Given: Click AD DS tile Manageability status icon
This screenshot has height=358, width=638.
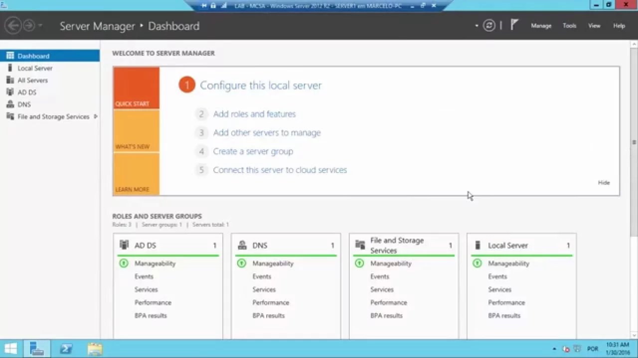Looking at the screenshot, I should tap(124, 263).
